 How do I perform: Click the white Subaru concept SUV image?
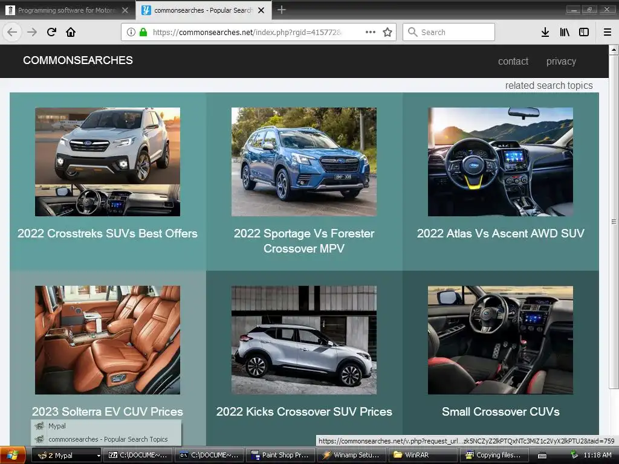coord(108,162)
